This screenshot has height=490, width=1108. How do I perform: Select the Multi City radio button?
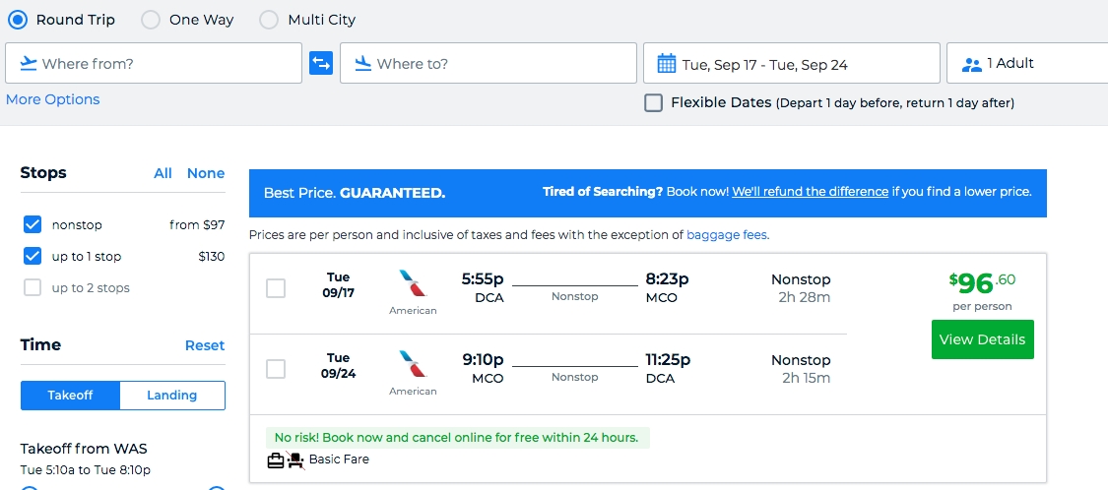[269, 20]
